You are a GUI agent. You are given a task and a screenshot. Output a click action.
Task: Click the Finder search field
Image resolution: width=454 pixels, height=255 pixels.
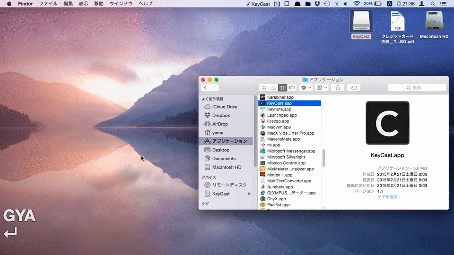[x=417, y=88]
